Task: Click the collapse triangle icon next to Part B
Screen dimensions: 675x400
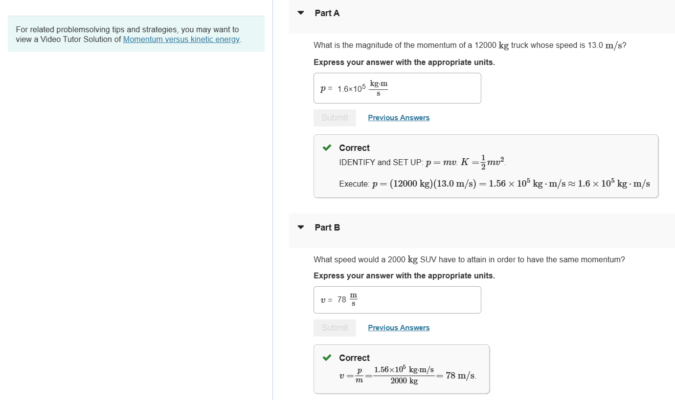Action: pyautogui.click(x=300, y=227)
